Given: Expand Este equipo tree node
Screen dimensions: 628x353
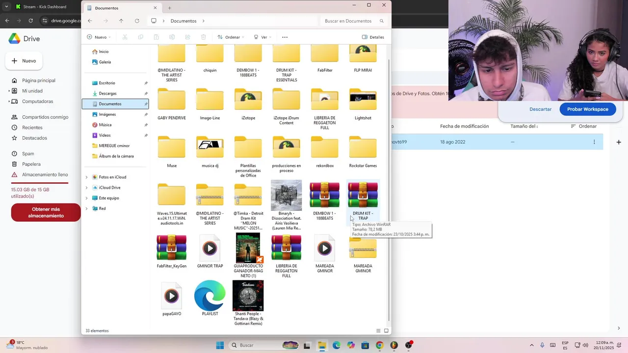Looking at the screenshot, I should point(87,198).
